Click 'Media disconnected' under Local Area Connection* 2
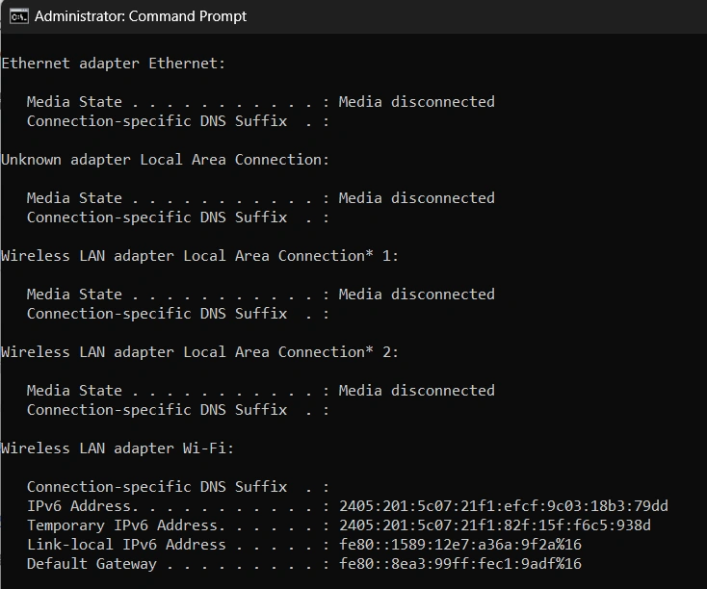The width and height of the screenshot is (707, 589). (x=417, y=391)
